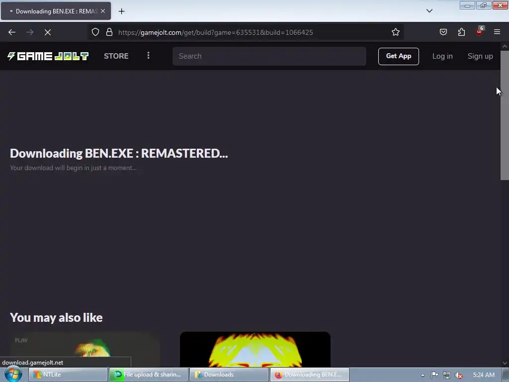509x382 pixels.
Task: Open the network tray icon
Action: (447, 375)
